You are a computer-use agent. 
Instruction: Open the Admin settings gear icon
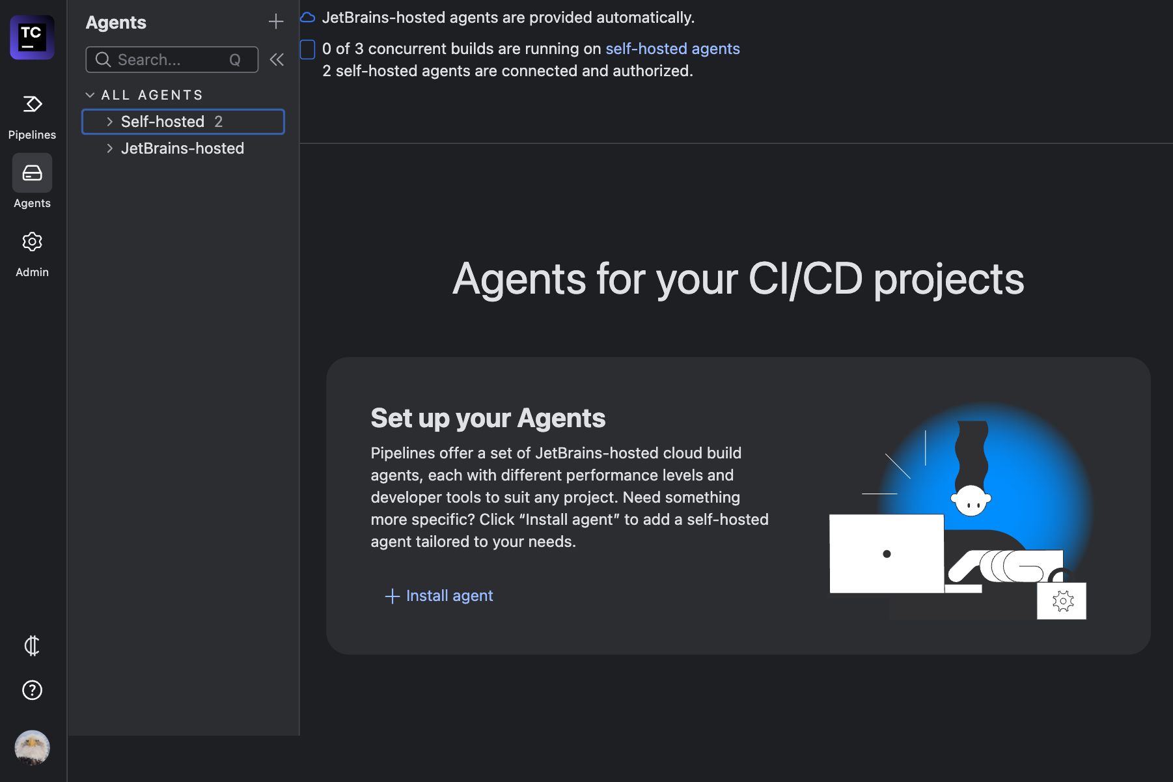31,242
